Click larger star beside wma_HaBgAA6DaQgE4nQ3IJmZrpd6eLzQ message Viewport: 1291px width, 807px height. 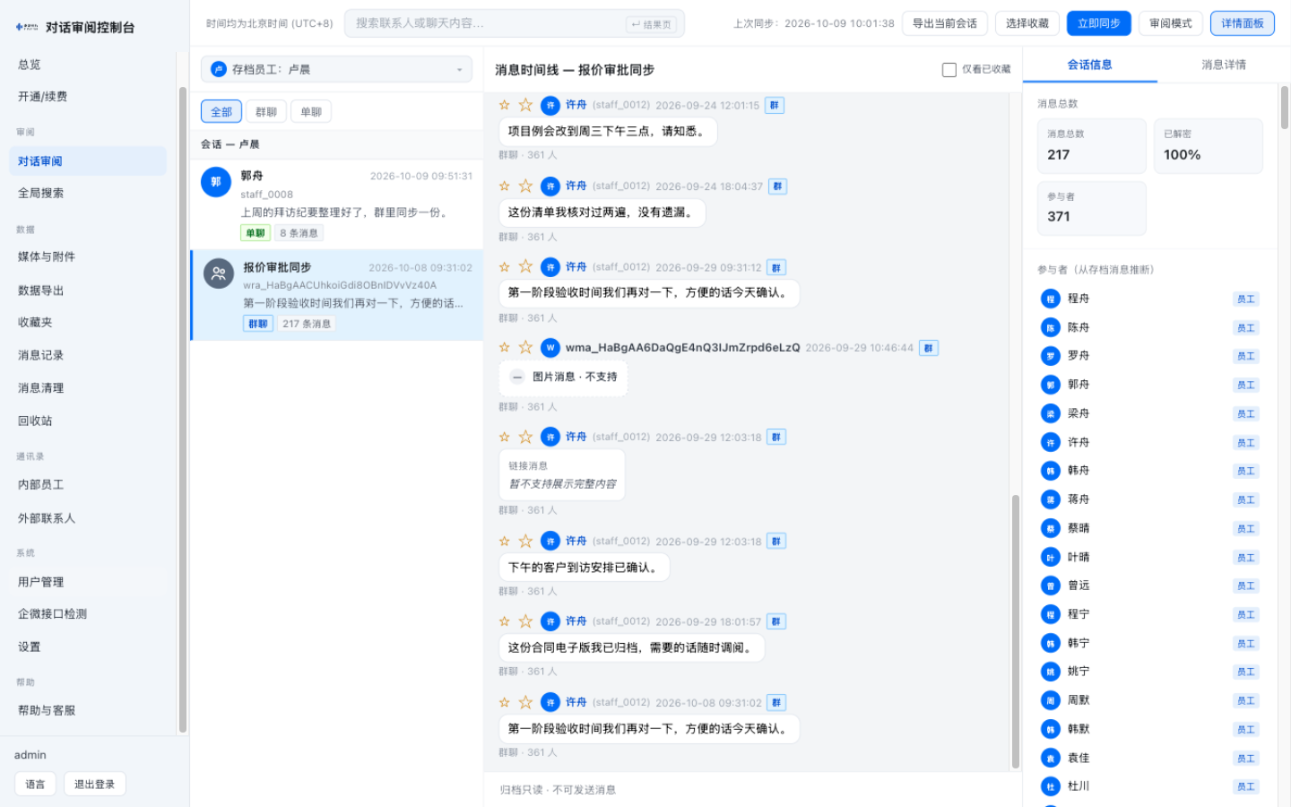(525, 347)
